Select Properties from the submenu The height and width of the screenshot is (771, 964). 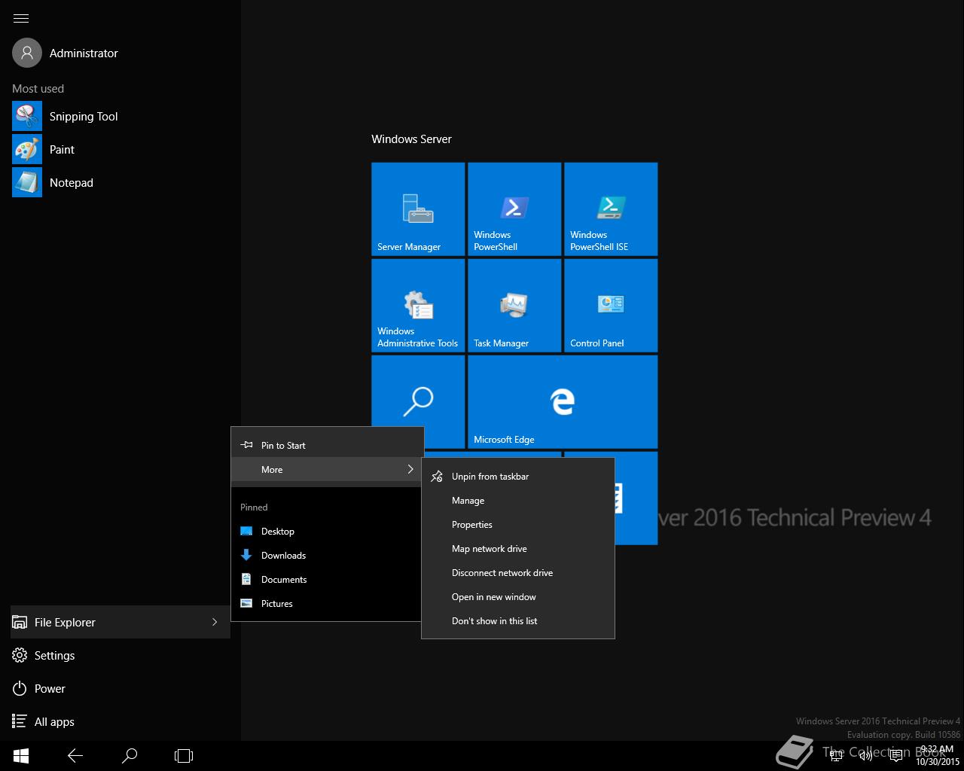tap(518, 525)
